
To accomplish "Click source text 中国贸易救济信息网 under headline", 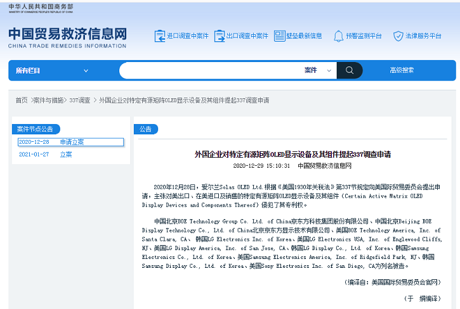I will point(324,166).
